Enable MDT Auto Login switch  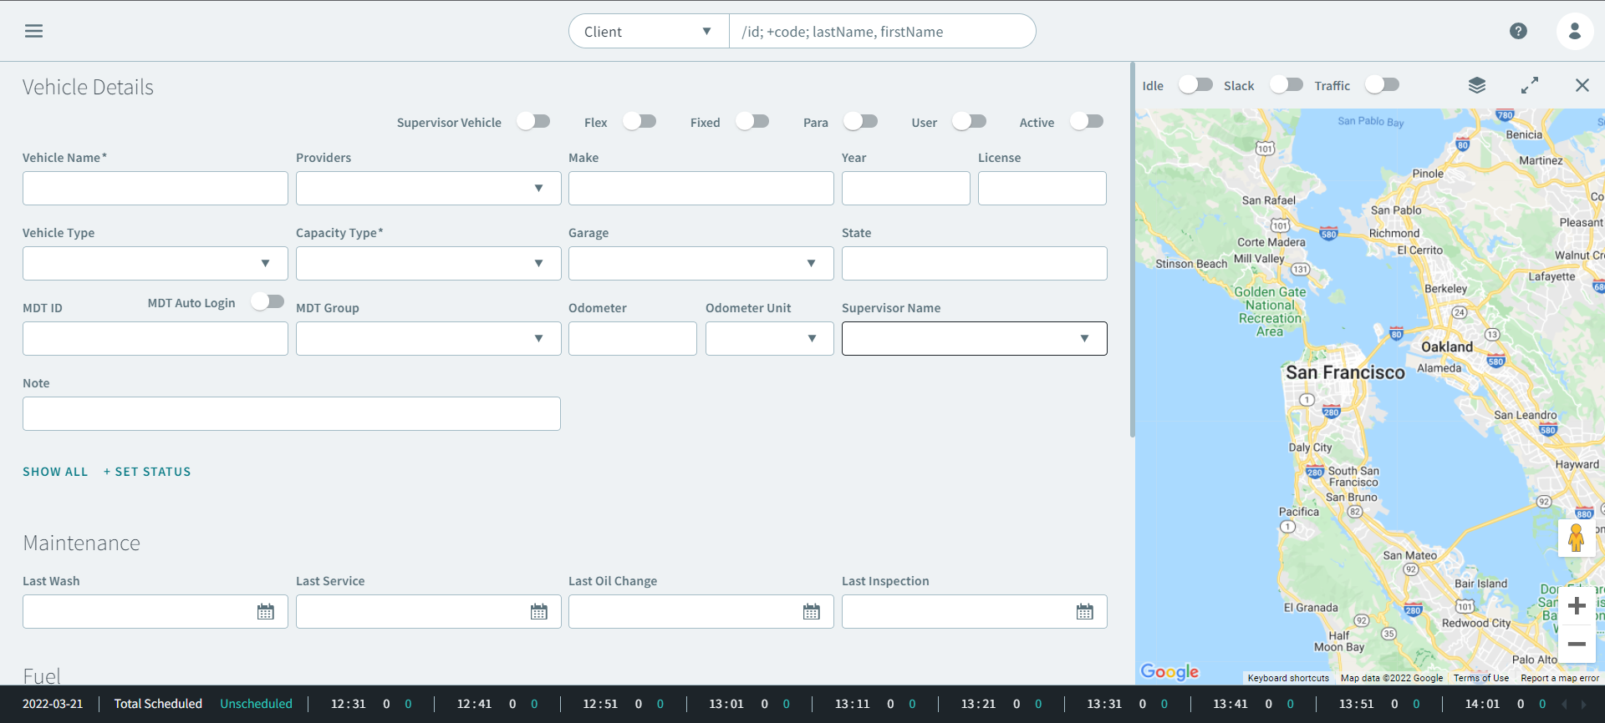[x=267, y=302]
